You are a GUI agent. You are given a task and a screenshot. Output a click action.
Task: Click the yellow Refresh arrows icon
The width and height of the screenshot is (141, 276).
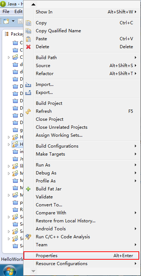tap(28, 111)
